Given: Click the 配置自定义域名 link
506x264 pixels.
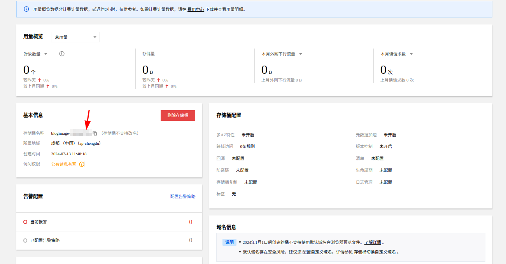Looking at the screenshot, I should pos(317,252).
